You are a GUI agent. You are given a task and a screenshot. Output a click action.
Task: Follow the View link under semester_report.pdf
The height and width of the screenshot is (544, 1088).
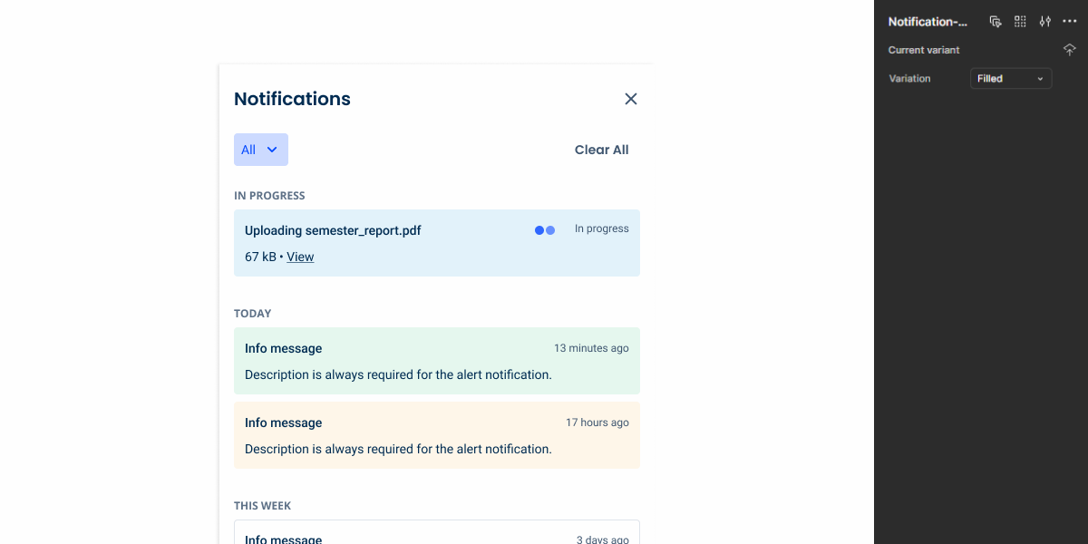click(300, 257)
